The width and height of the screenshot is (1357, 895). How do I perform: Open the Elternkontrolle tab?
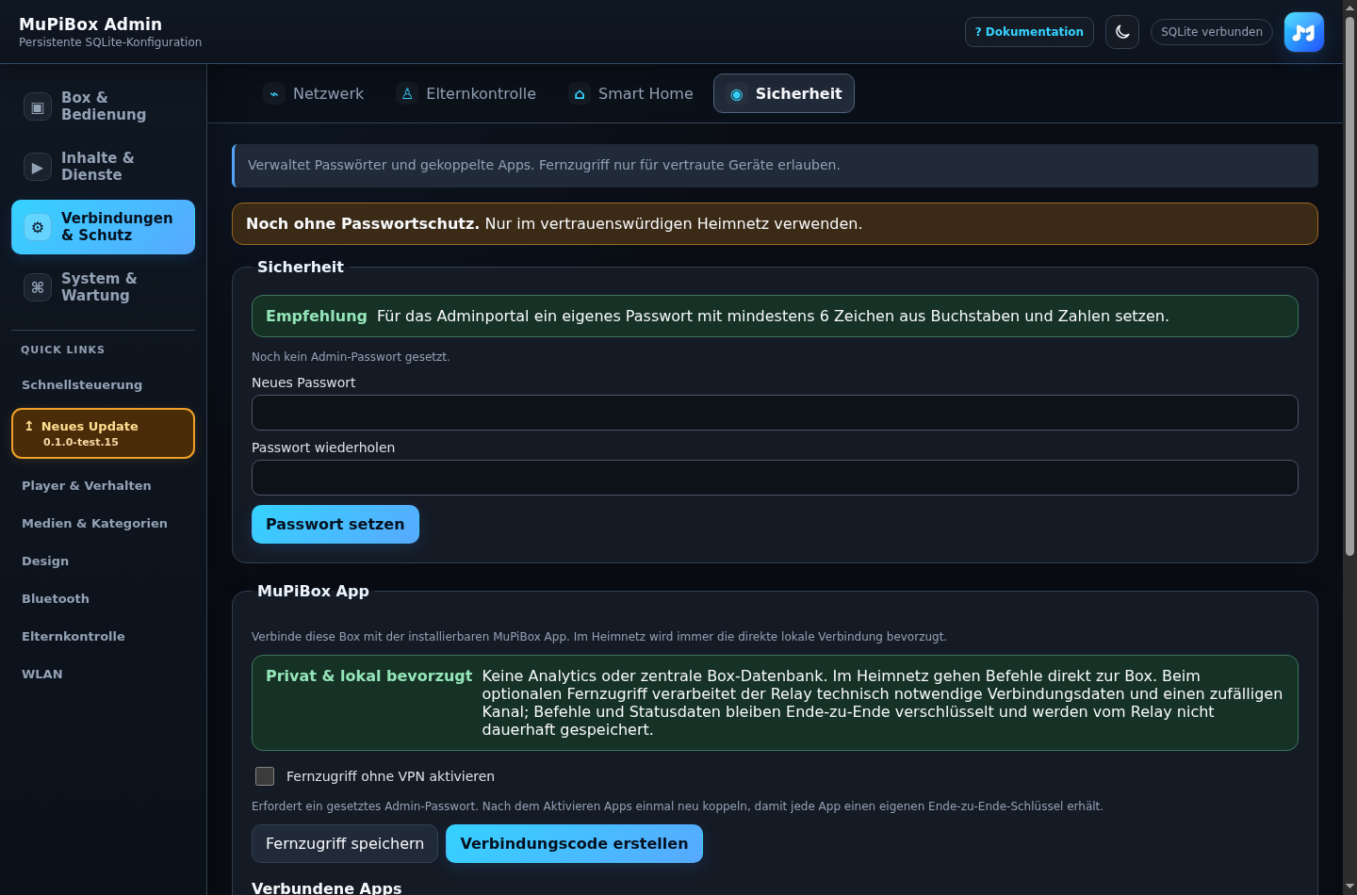[466, 93]
